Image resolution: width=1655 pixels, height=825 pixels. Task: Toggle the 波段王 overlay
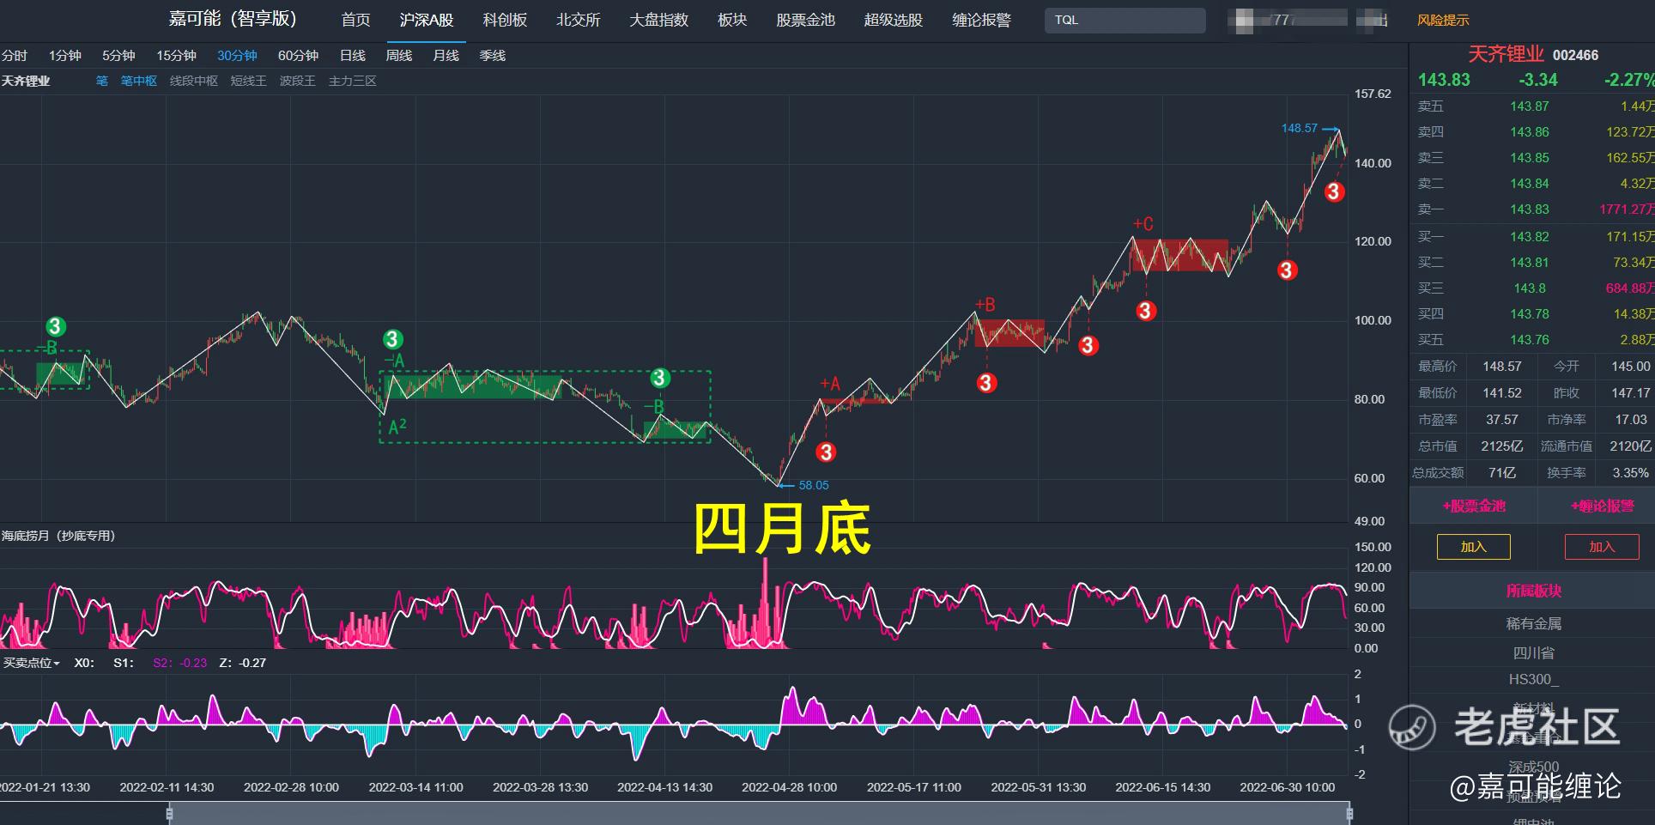(298, 81)
